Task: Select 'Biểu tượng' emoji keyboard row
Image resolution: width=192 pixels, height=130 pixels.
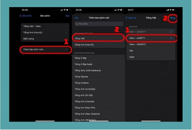Action: [45, 39]
